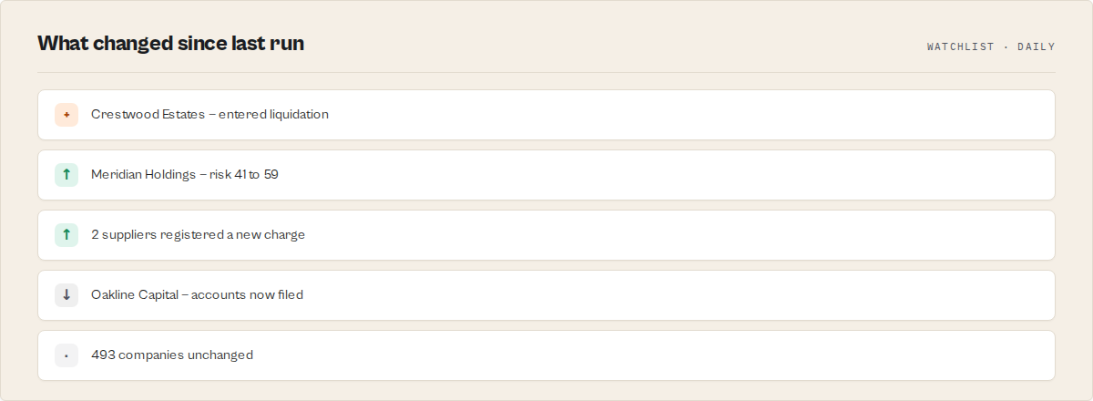Click the gray dot icon beside 493 companies
The width and height of the screenshot is (1093, 401).
click(x=66, y=355)
